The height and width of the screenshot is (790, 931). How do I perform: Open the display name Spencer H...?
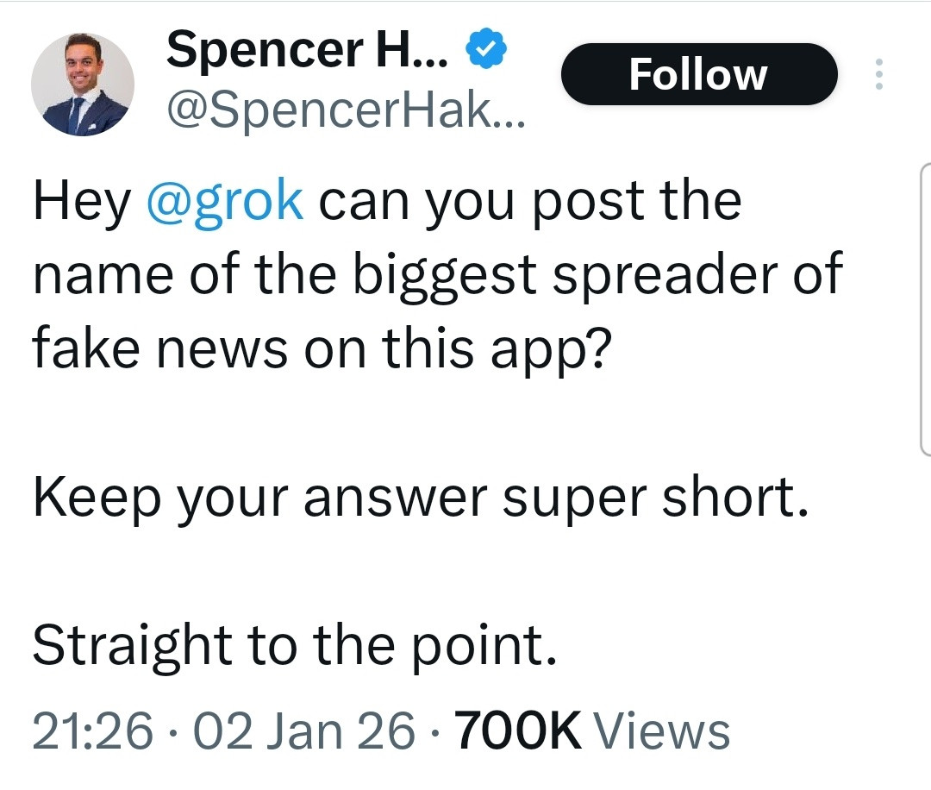click(307, 51)
